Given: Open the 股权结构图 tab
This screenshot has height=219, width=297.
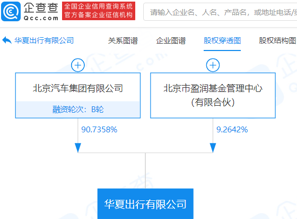Looking at the screenshot, I should (x=277, y=40).
